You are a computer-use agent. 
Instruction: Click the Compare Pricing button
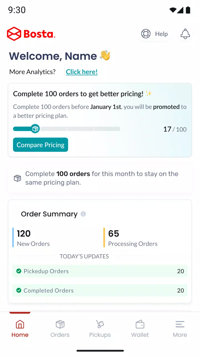[41, 145]
